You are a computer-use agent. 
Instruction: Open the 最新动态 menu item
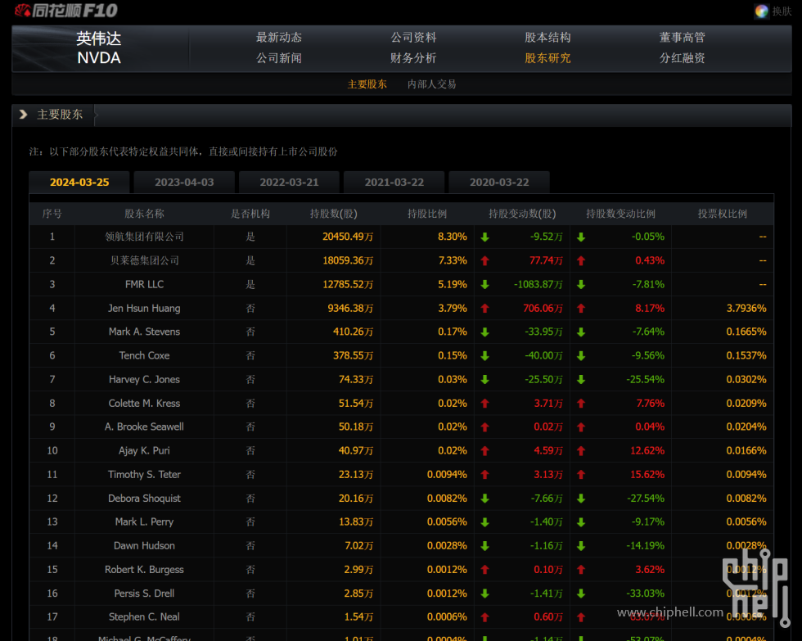click(279, 38)
